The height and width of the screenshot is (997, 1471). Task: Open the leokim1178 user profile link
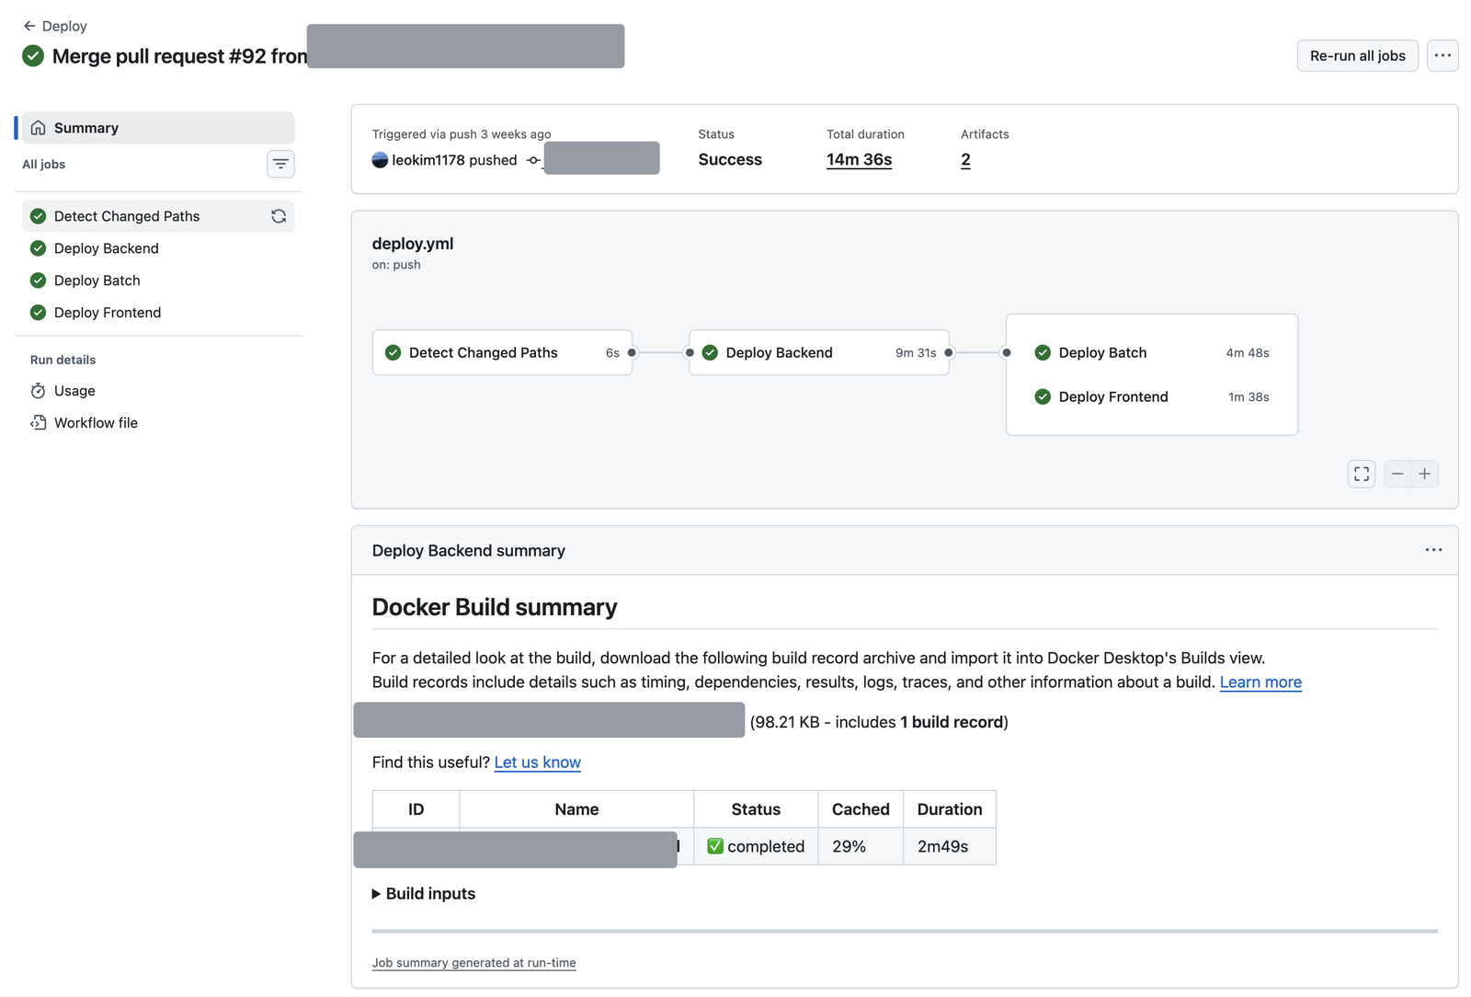tap(428, 160)
